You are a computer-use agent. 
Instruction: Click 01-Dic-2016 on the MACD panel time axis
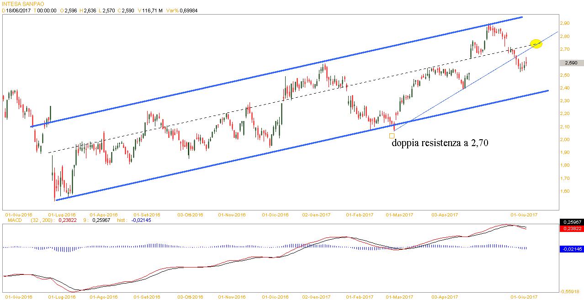(275, 297)
